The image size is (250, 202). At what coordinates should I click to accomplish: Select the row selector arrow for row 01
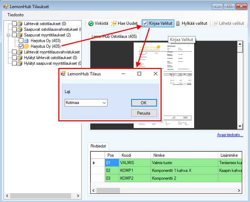click(x=98, y=163)
